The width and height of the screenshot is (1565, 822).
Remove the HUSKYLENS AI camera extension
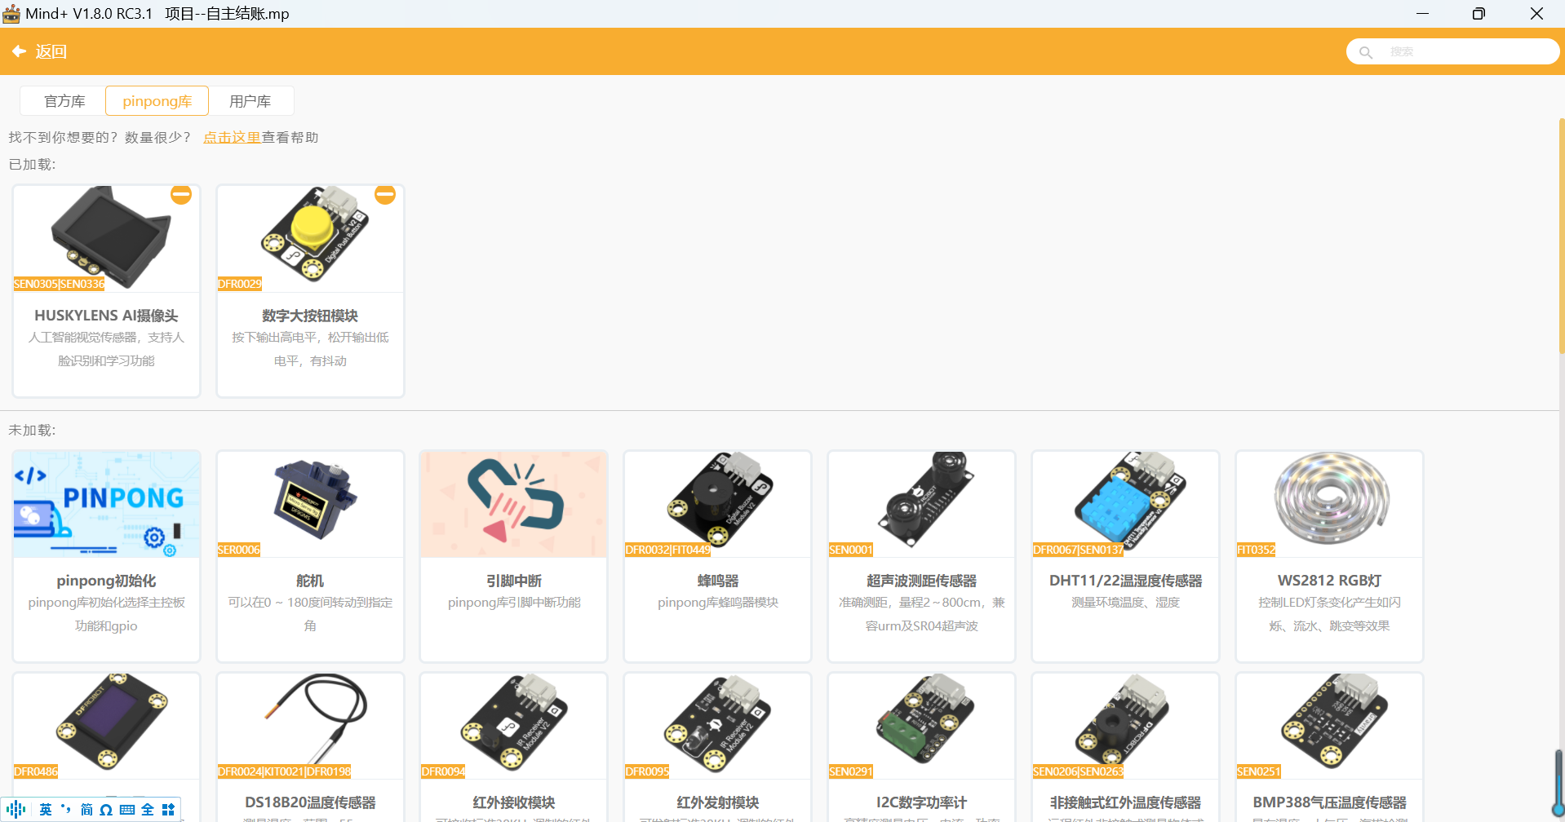(181, 194)
